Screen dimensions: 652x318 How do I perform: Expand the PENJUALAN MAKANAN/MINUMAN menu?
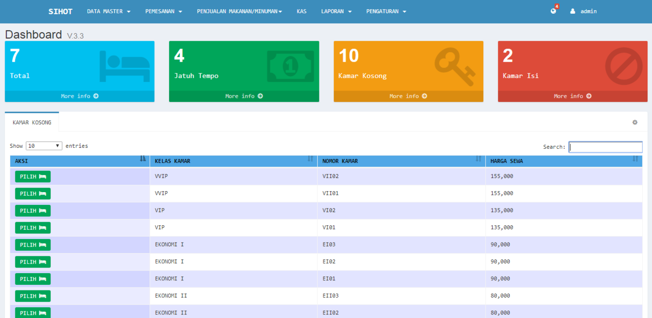(239, 11)
